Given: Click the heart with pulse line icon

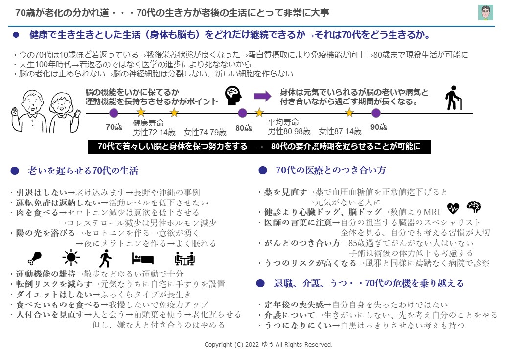Looking at the screenshot, I should point(453,208).
